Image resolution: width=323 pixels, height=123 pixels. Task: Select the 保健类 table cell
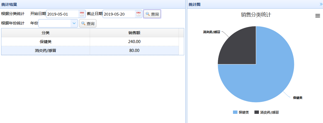click(45, 41)
